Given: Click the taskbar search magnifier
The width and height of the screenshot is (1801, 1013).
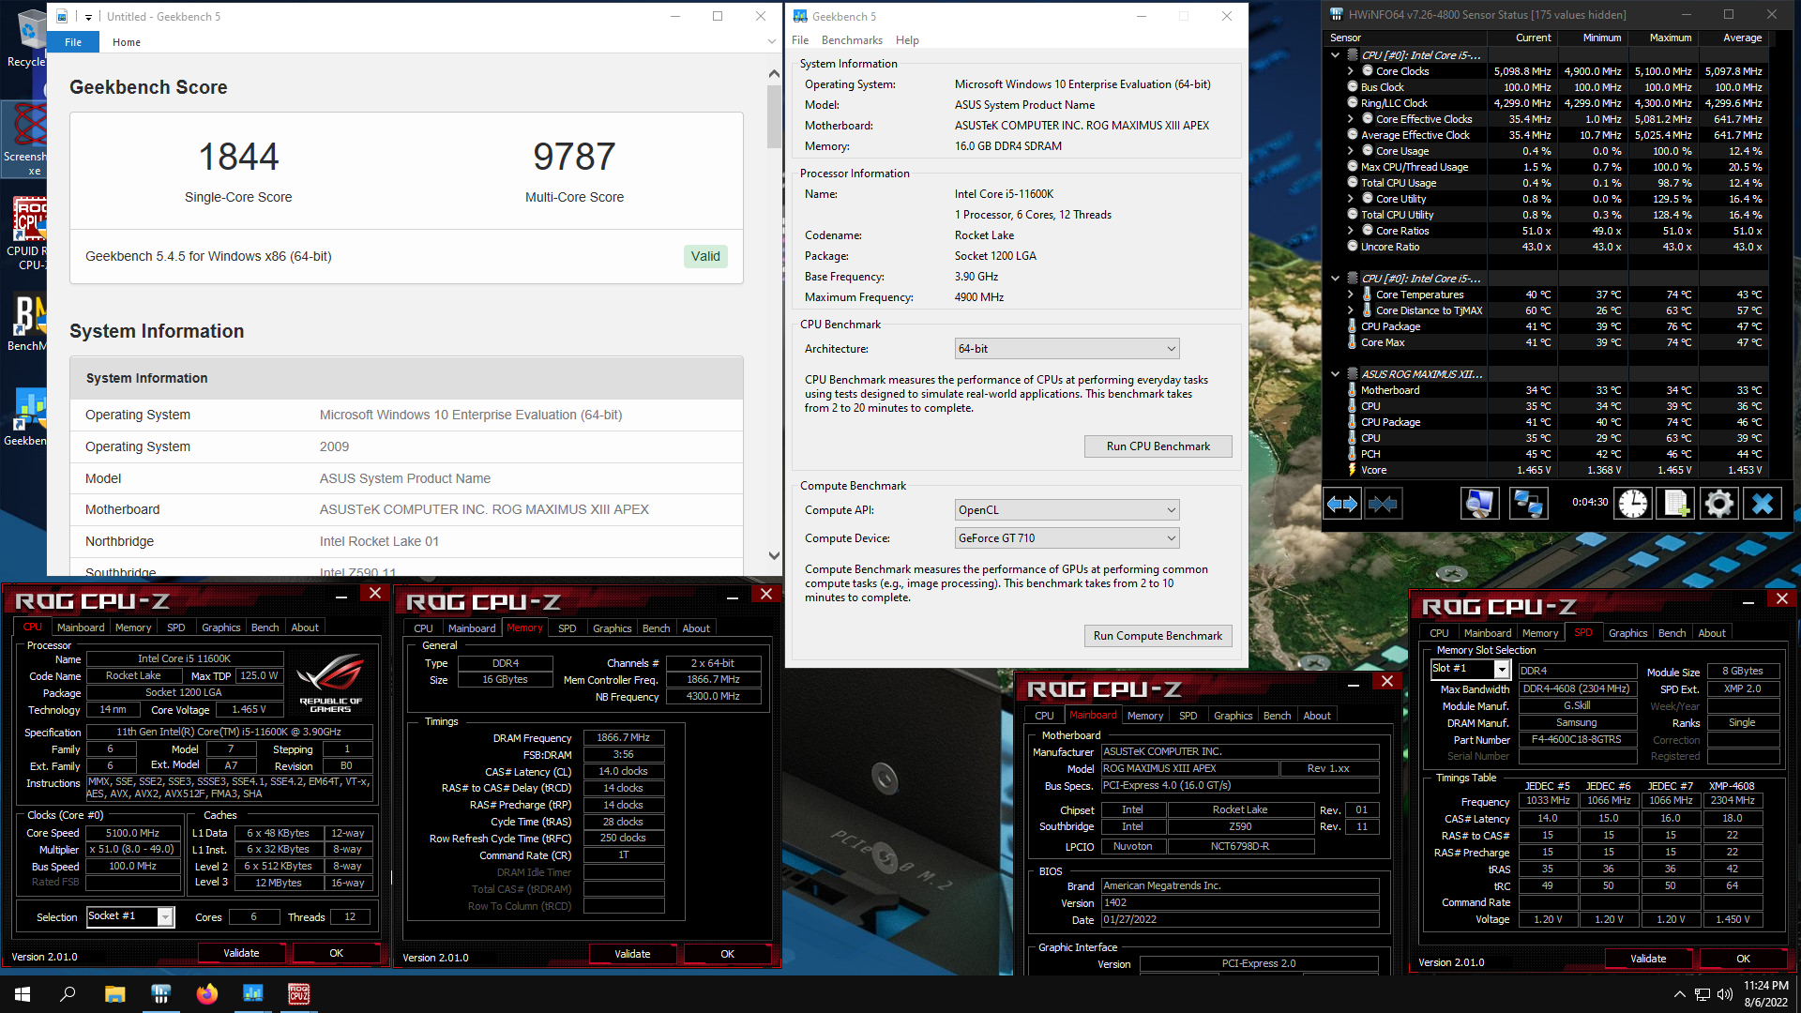Looking at the screenshot, I should (x=68, y=994).
